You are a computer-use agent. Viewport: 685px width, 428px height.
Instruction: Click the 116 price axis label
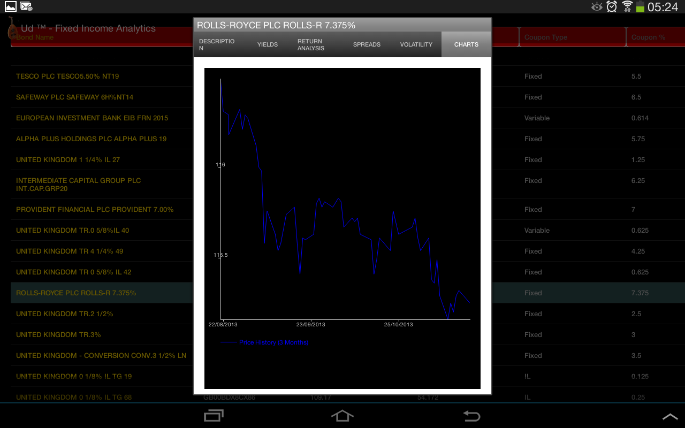220,165
